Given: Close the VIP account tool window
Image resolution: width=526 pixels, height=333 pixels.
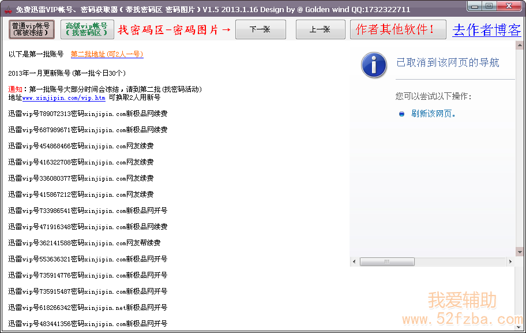Looking at the screenshot, I should click(509, 6).
